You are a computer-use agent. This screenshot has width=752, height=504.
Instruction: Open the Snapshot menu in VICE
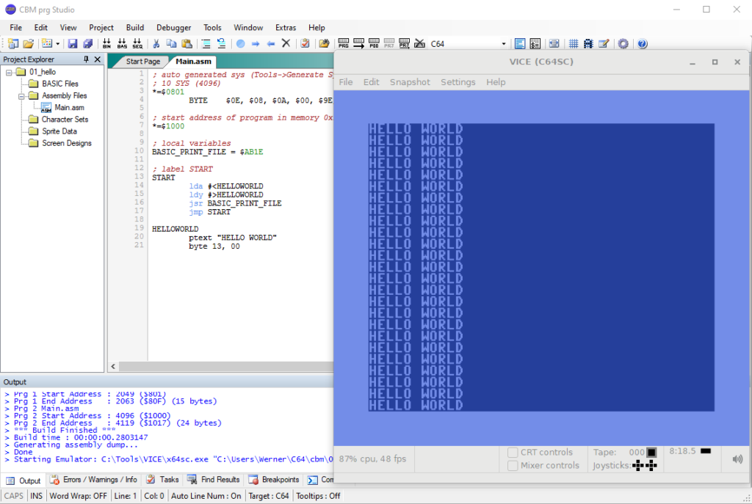pyautogui.click(x=410, y=82)
